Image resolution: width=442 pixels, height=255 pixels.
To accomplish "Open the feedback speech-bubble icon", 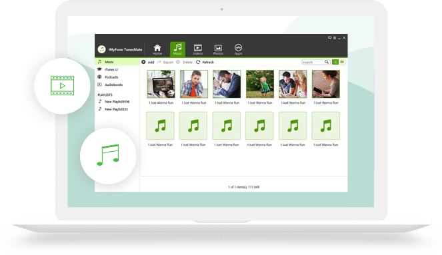I will coord(329,38).
